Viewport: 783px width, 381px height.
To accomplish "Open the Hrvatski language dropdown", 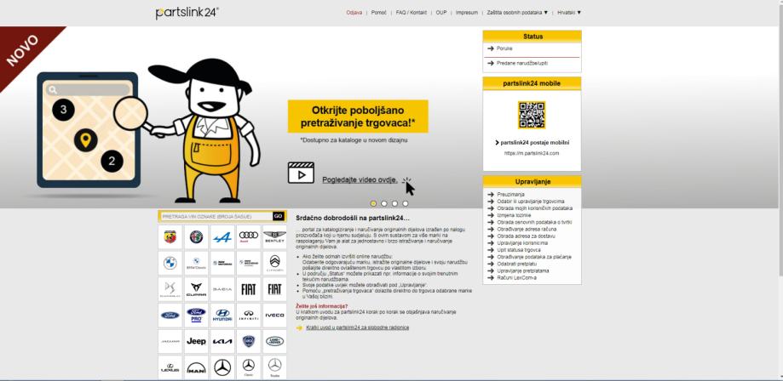I will pyautogui.click(x=569, y=13).
